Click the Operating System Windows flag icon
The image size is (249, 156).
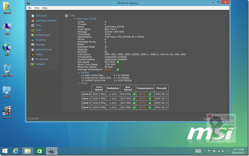pos(33,21)
